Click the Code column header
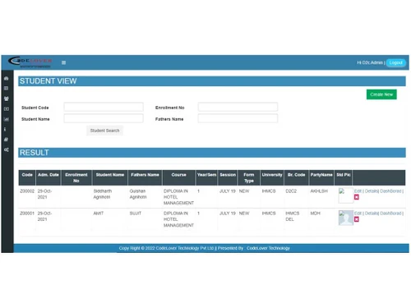 (x=27, y=177)
